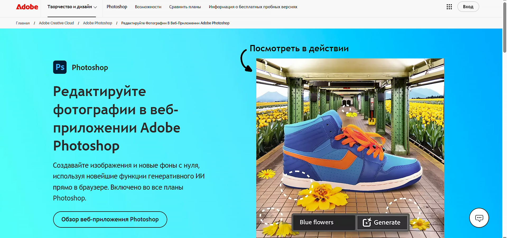This screenshot has height=238, width=507.
Task: Click the Photoshop product name text
Action: pyautogui.click(x=90, y=67)
